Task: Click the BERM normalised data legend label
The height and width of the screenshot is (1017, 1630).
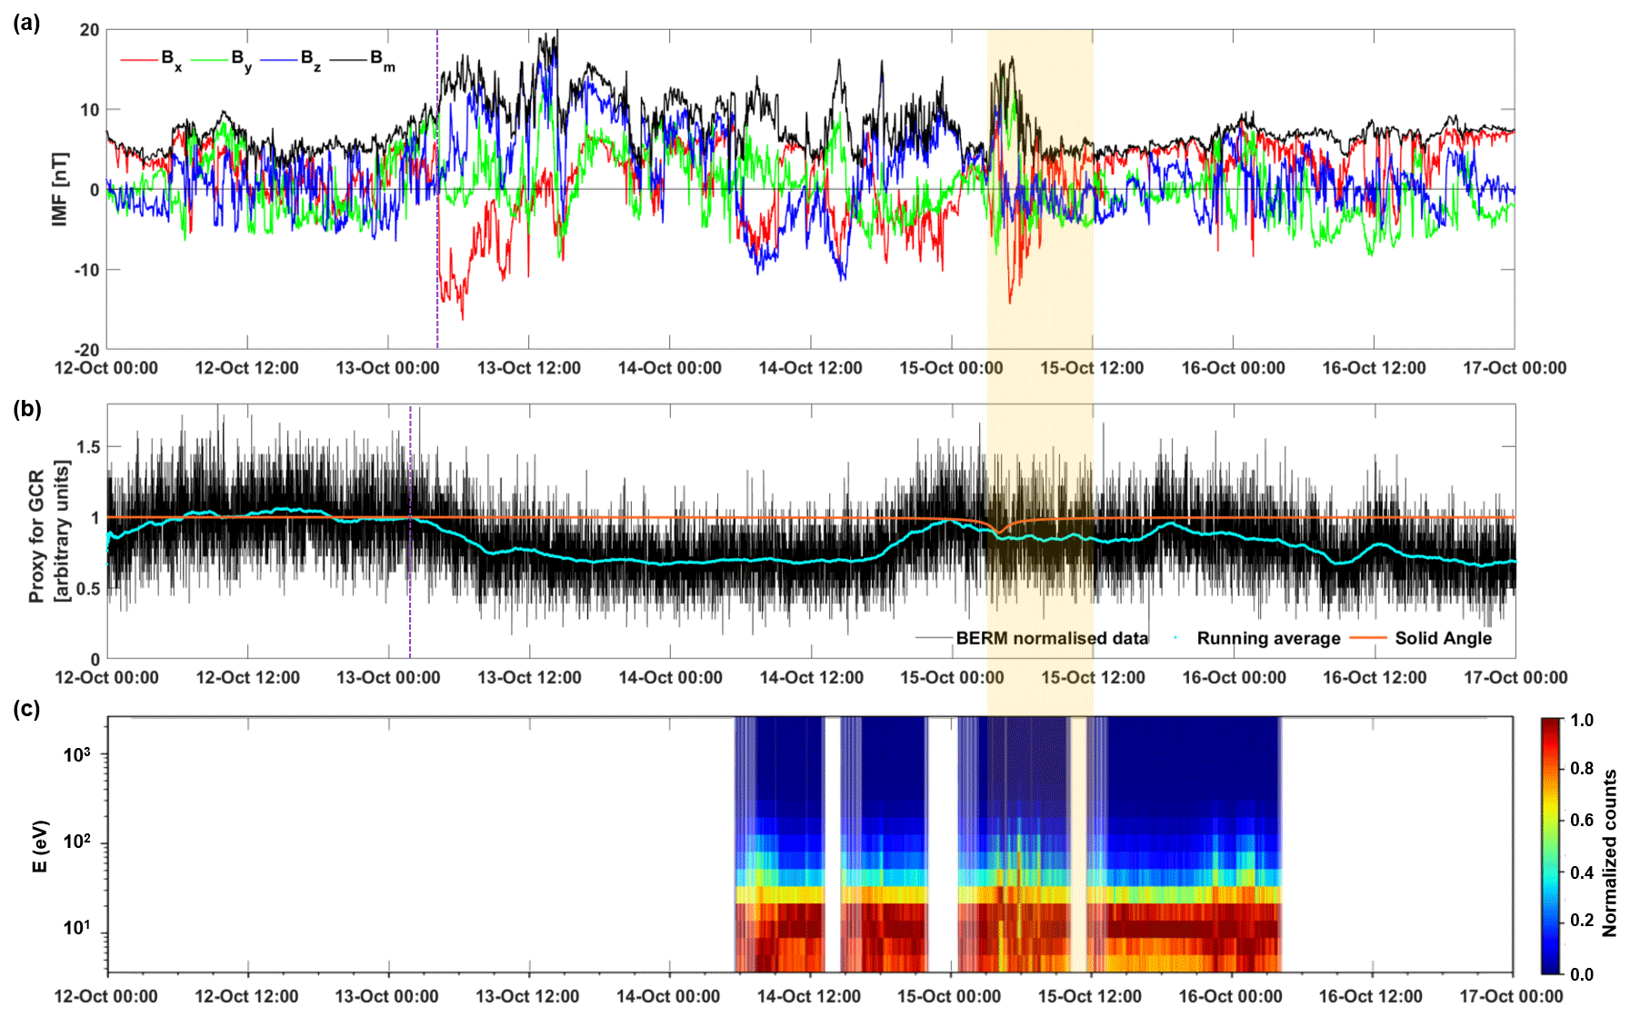Action: [x=1051, y=638]
